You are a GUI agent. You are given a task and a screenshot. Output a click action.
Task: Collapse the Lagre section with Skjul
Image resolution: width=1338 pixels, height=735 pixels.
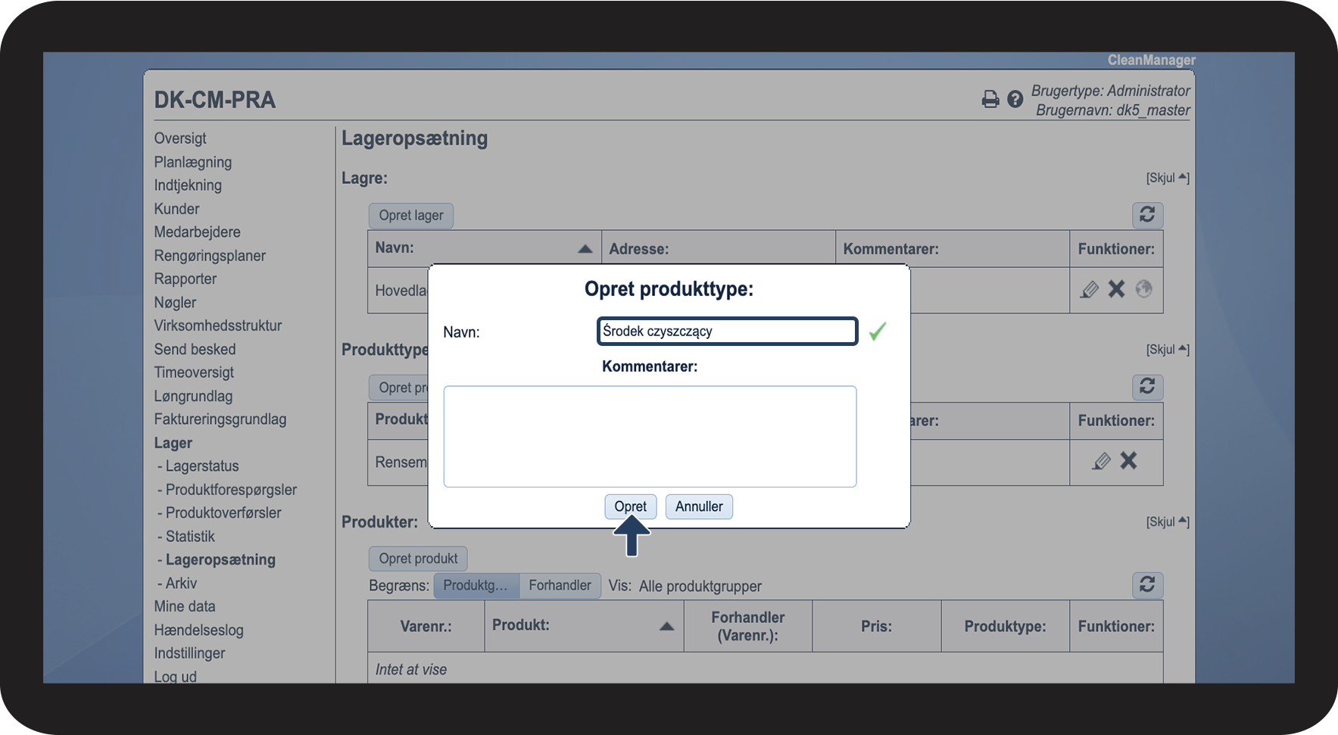pyautogui.click(x=1167, y=178)
